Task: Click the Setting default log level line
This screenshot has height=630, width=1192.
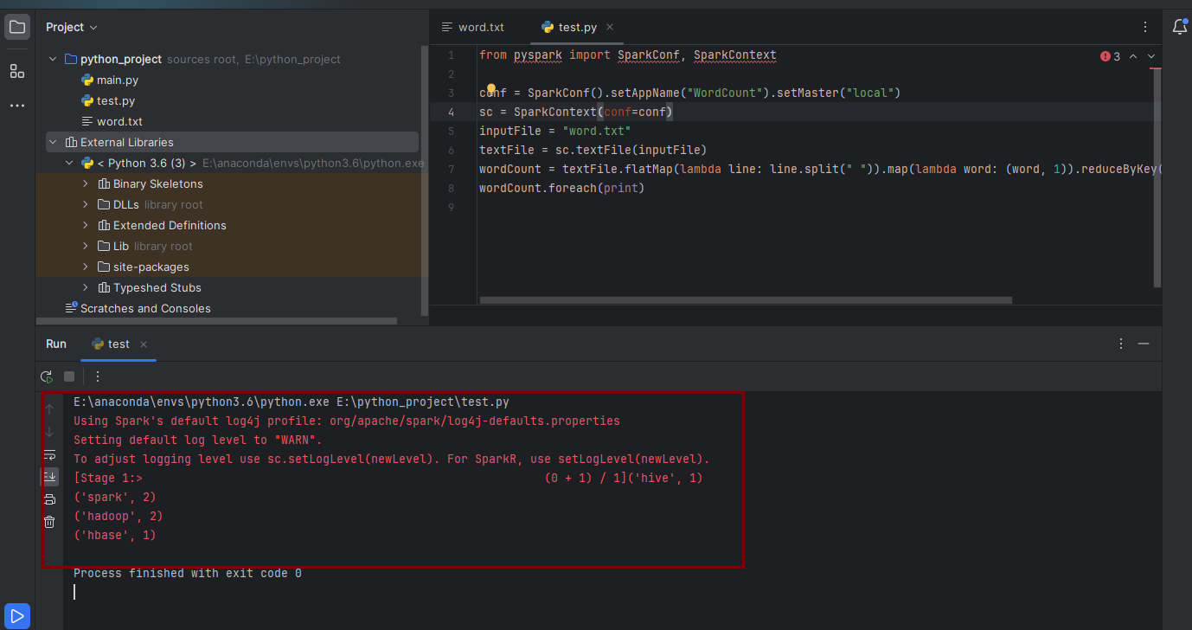Action: (198, 440)
